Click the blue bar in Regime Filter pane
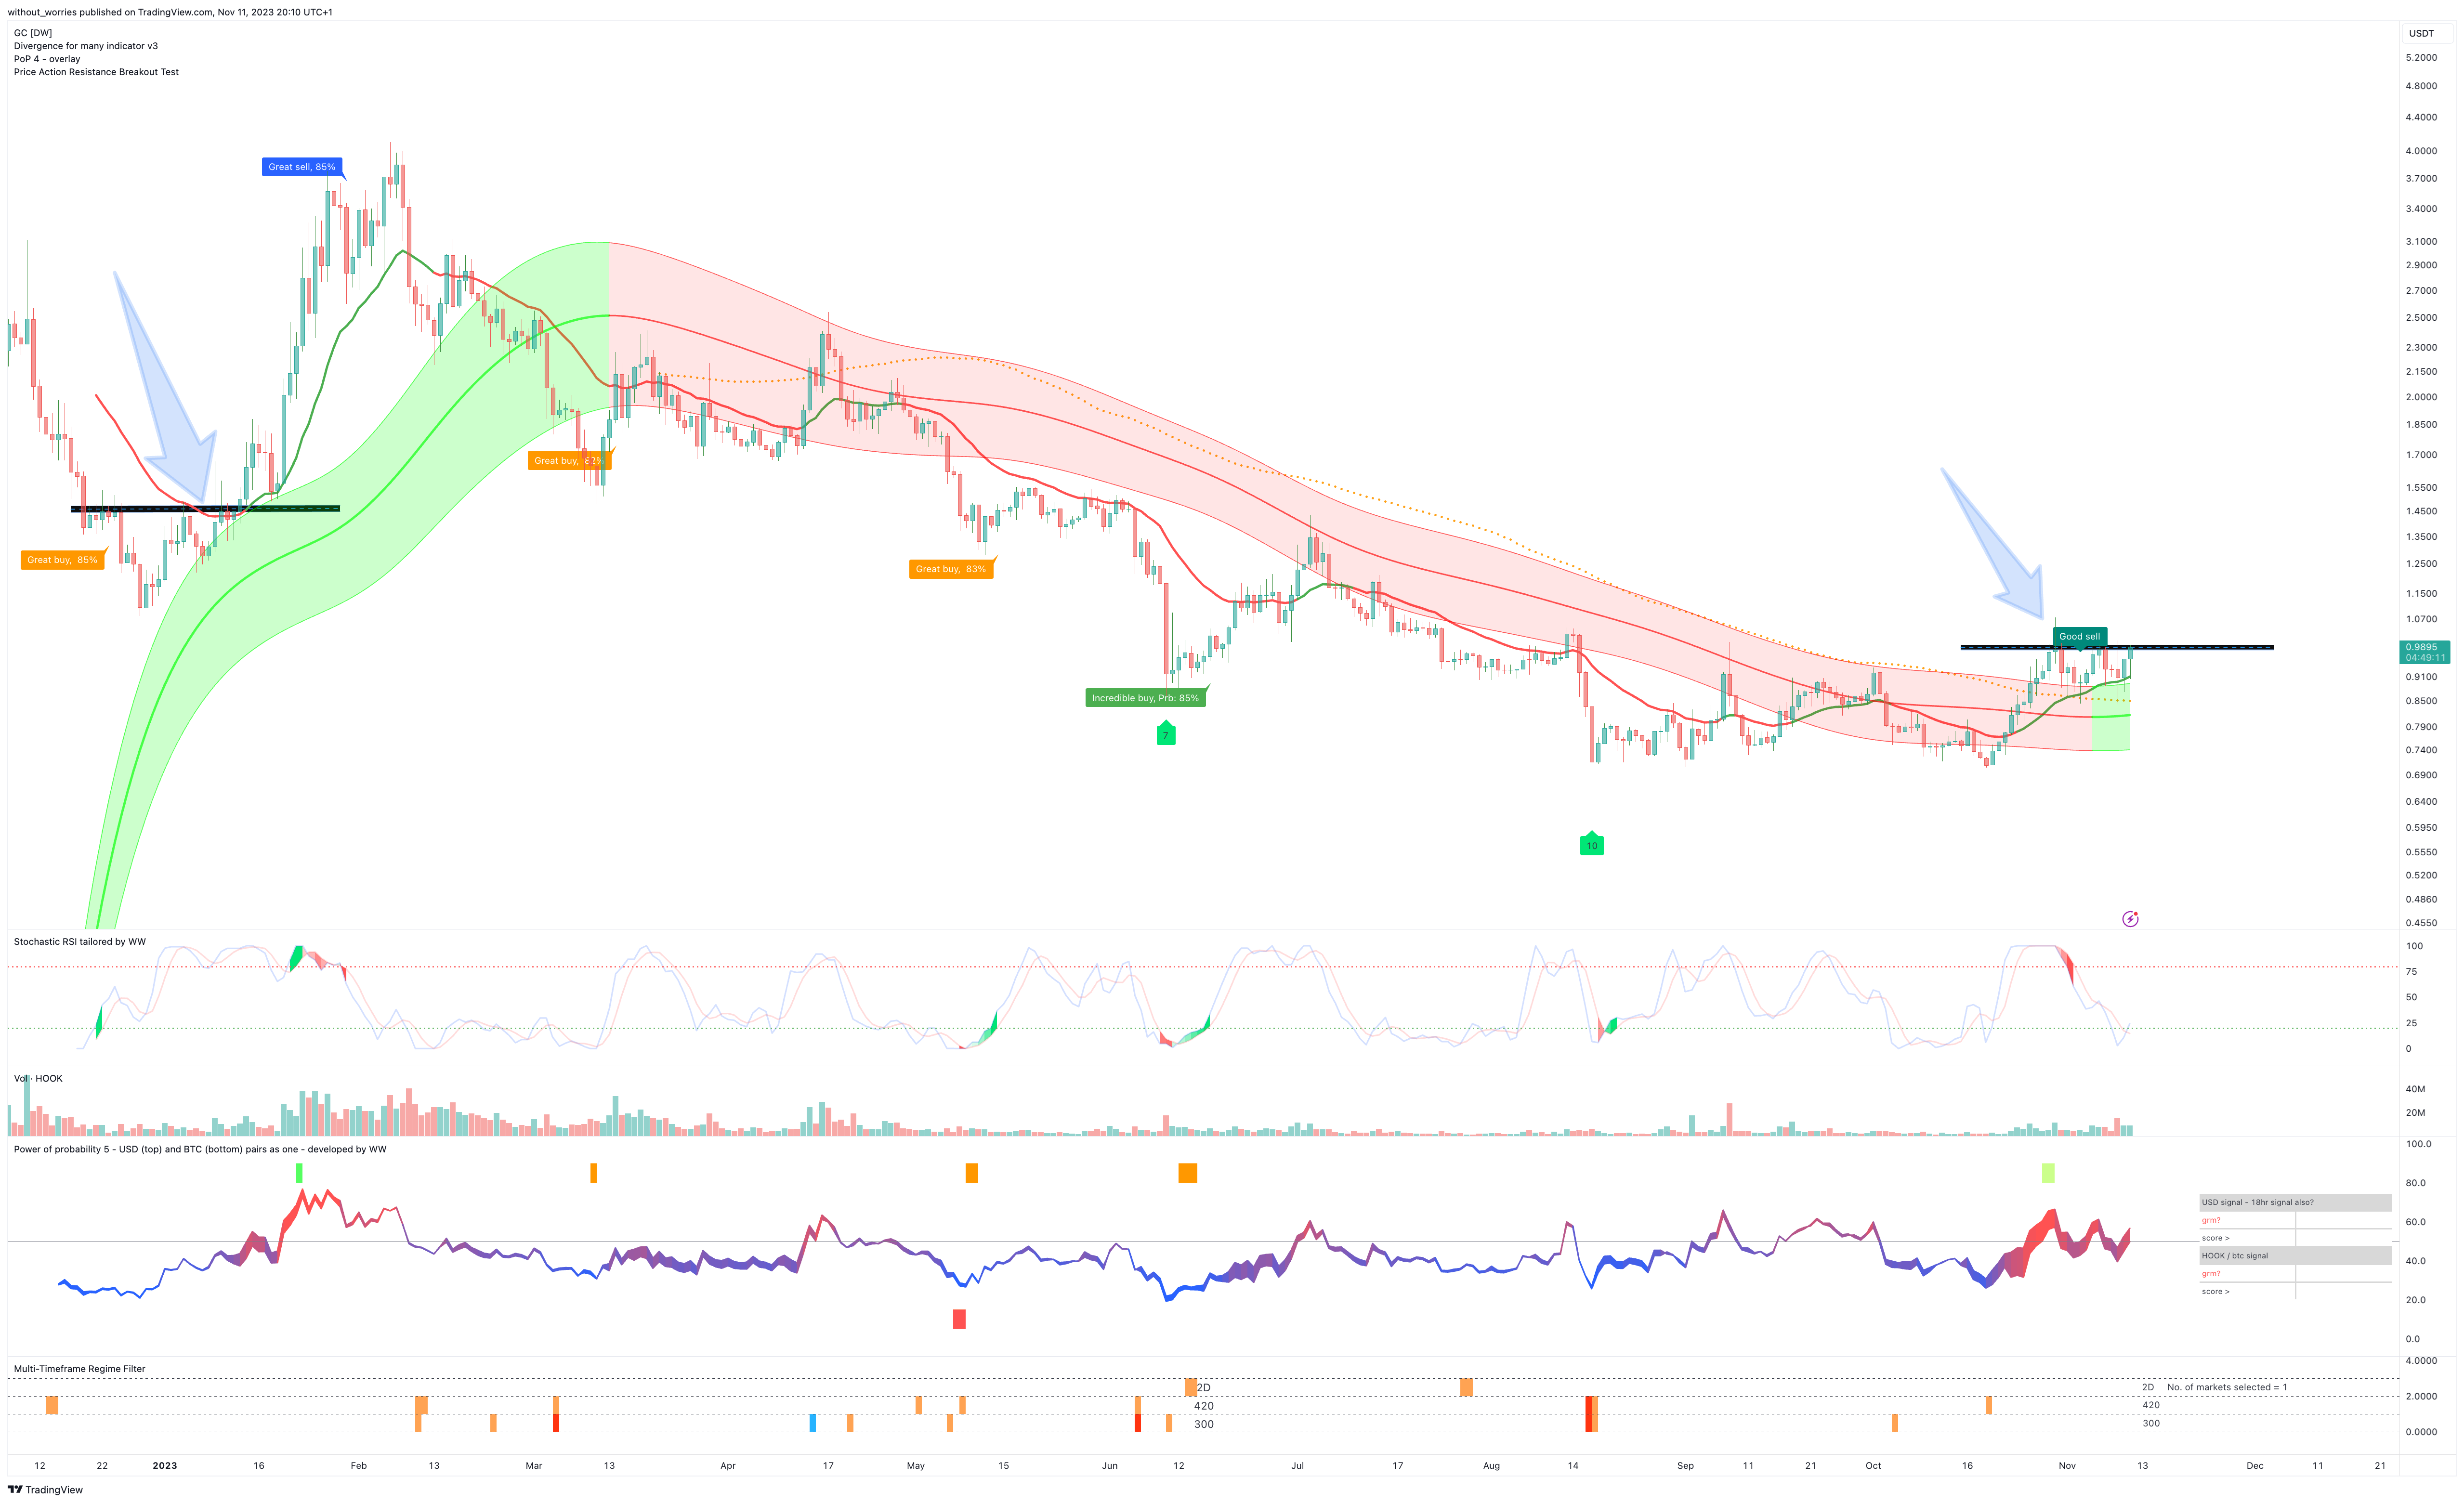The image size is (2464, 1503). [812, 1422]
